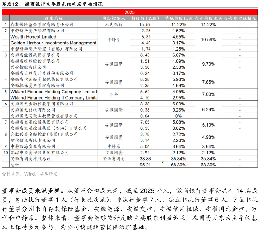Screen dimensions: 260x232
Task: Click 兴安控股有限公司 cell
Action: [x=28, y=67]
